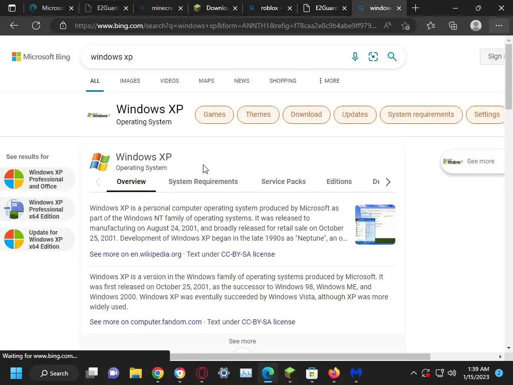Click the browser address bar URL

point(225,26)
